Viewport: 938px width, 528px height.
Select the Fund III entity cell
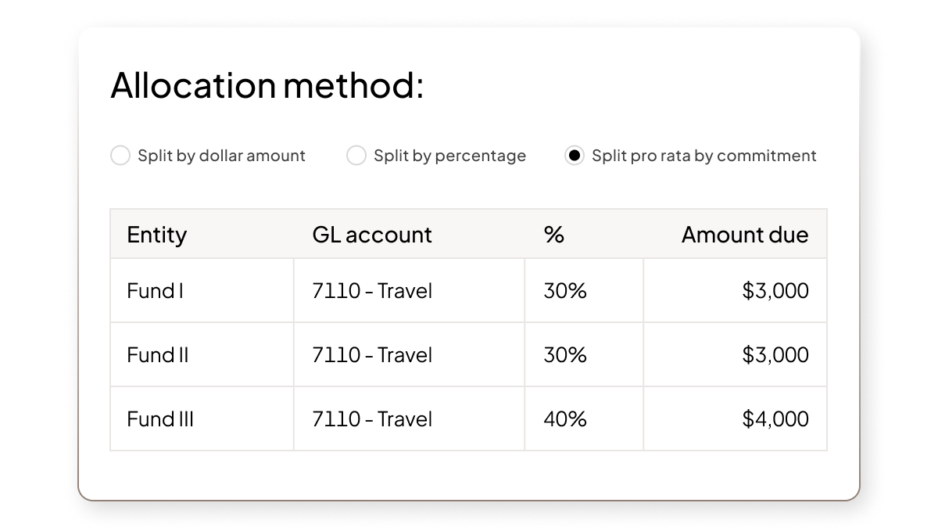(159, 418)
